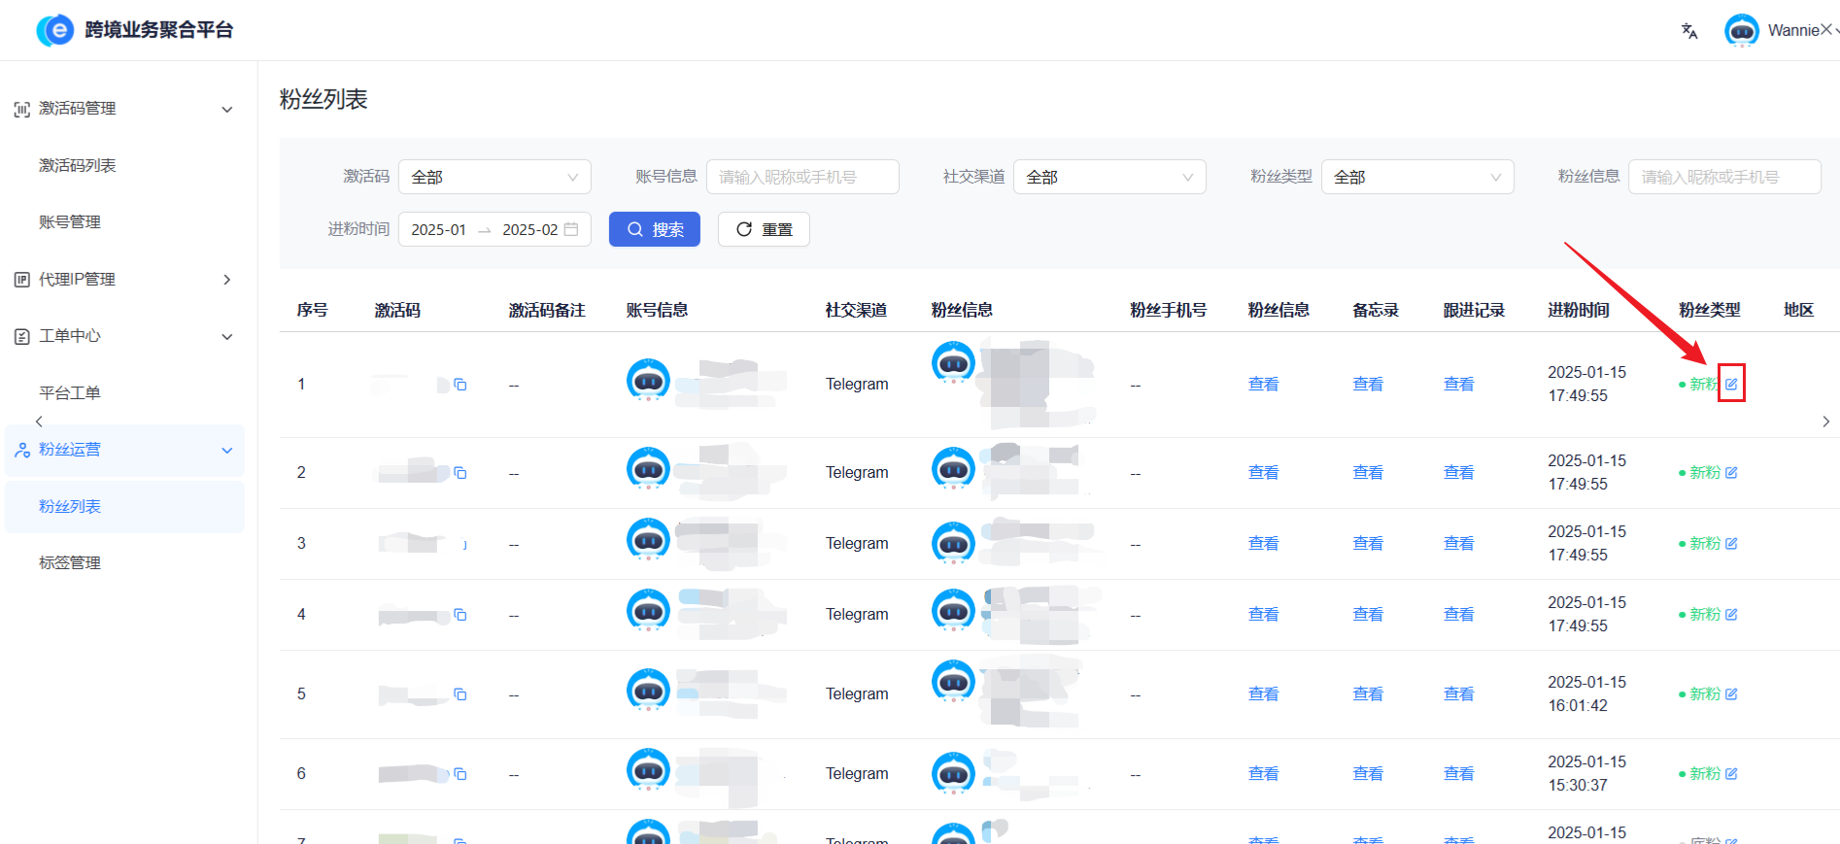Click the edit icon in row 4 fan type
This screenshot has height=844, width=1840.
[1731, 615]
